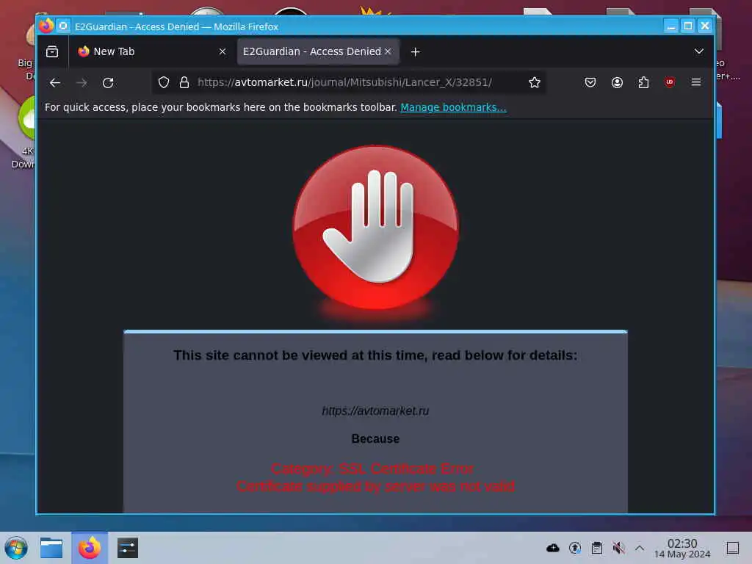Maximize the Firefox window
The image size is (752, 564).
point(687,26)
